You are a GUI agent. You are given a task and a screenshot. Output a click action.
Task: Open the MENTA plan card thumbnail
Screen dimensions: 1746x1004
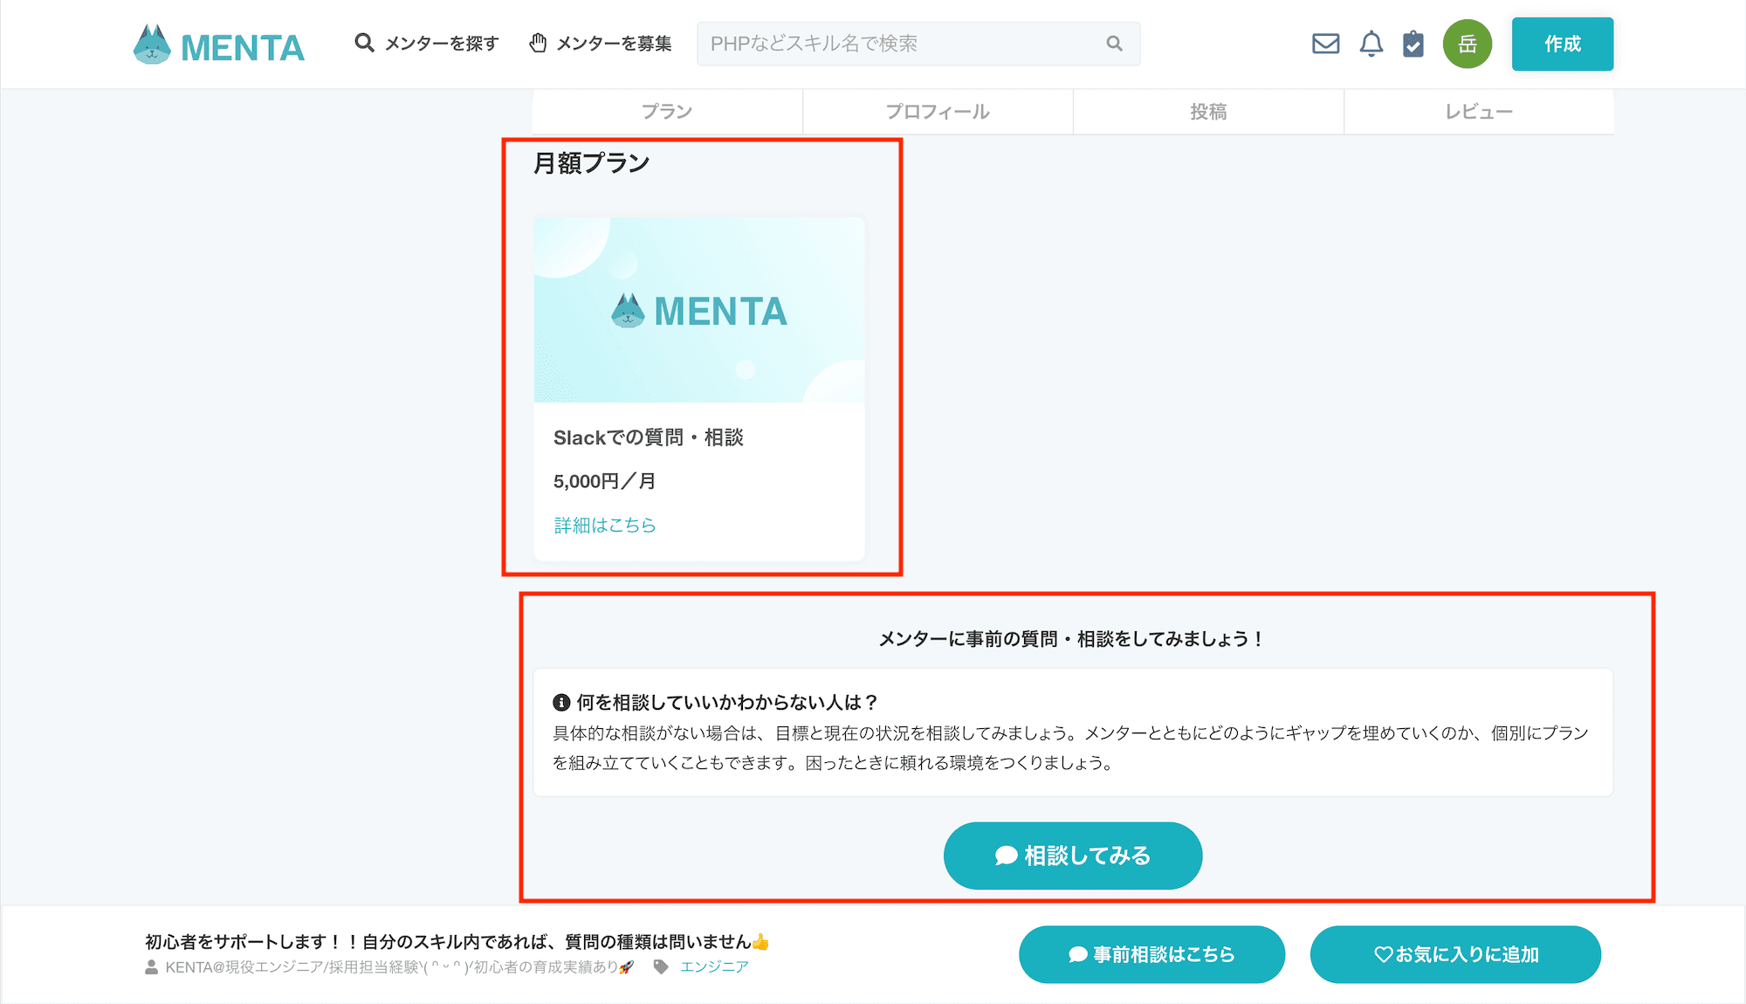pyautogui.click(x=699, y=310)
